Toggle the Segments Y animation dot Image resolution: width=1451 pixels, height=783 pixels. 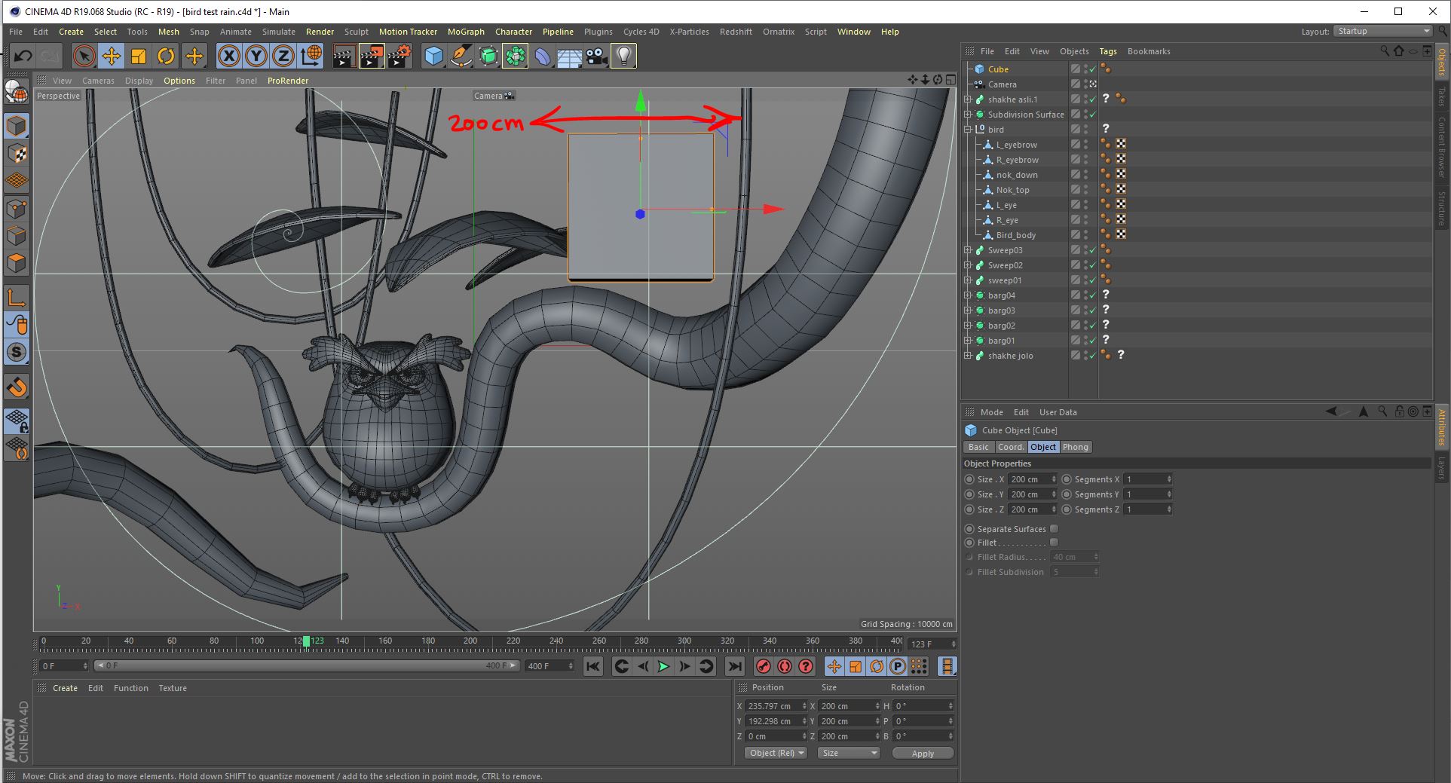[x=1067, y=494]
